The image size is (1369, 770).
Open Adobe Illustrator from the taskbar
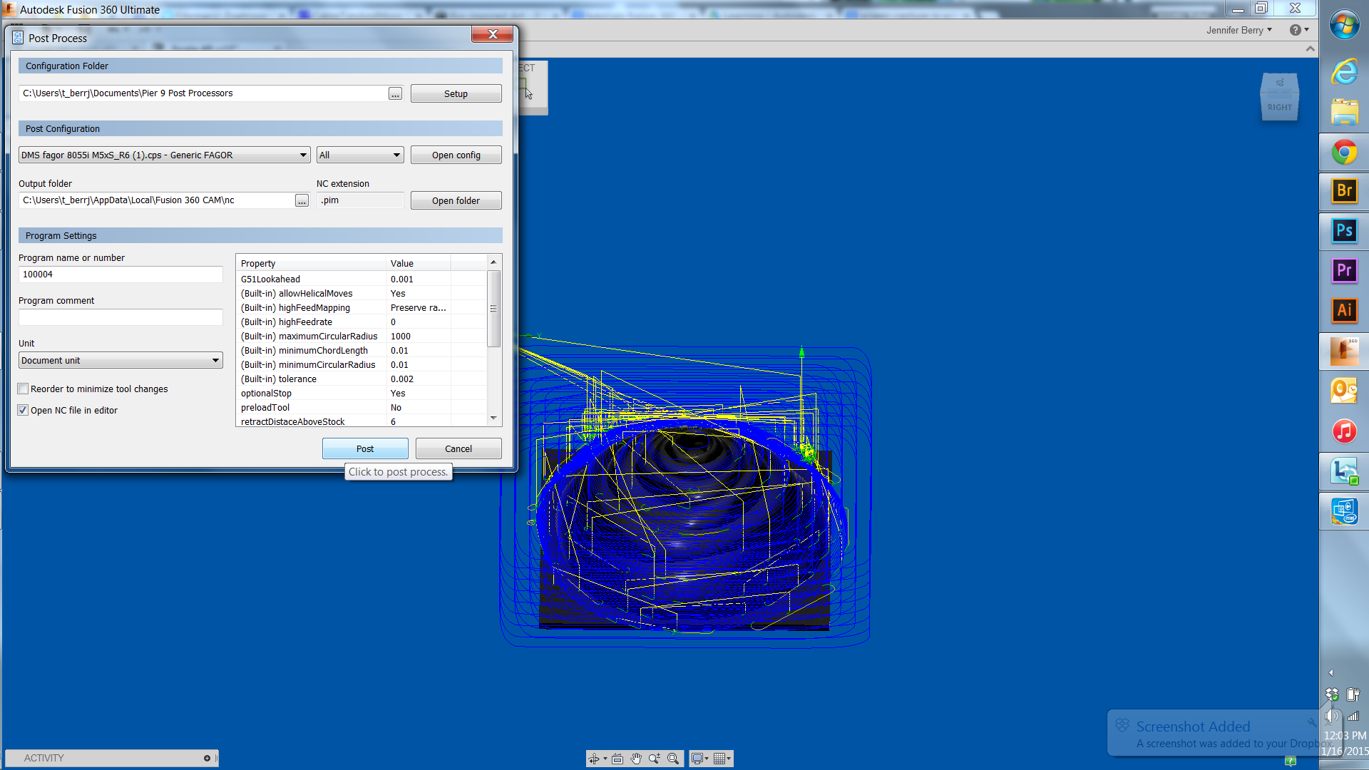pos(1344,311)
